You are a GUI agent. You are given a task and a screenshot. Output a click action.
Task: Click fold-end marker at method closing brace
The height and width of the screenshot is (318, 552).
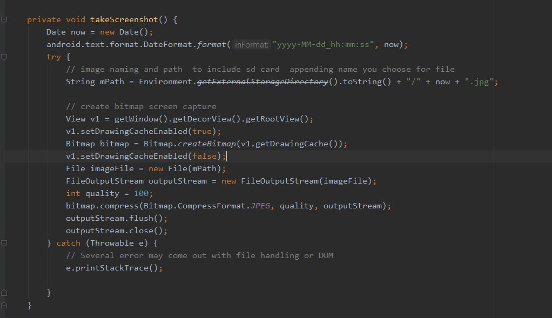tap(4, 305)
